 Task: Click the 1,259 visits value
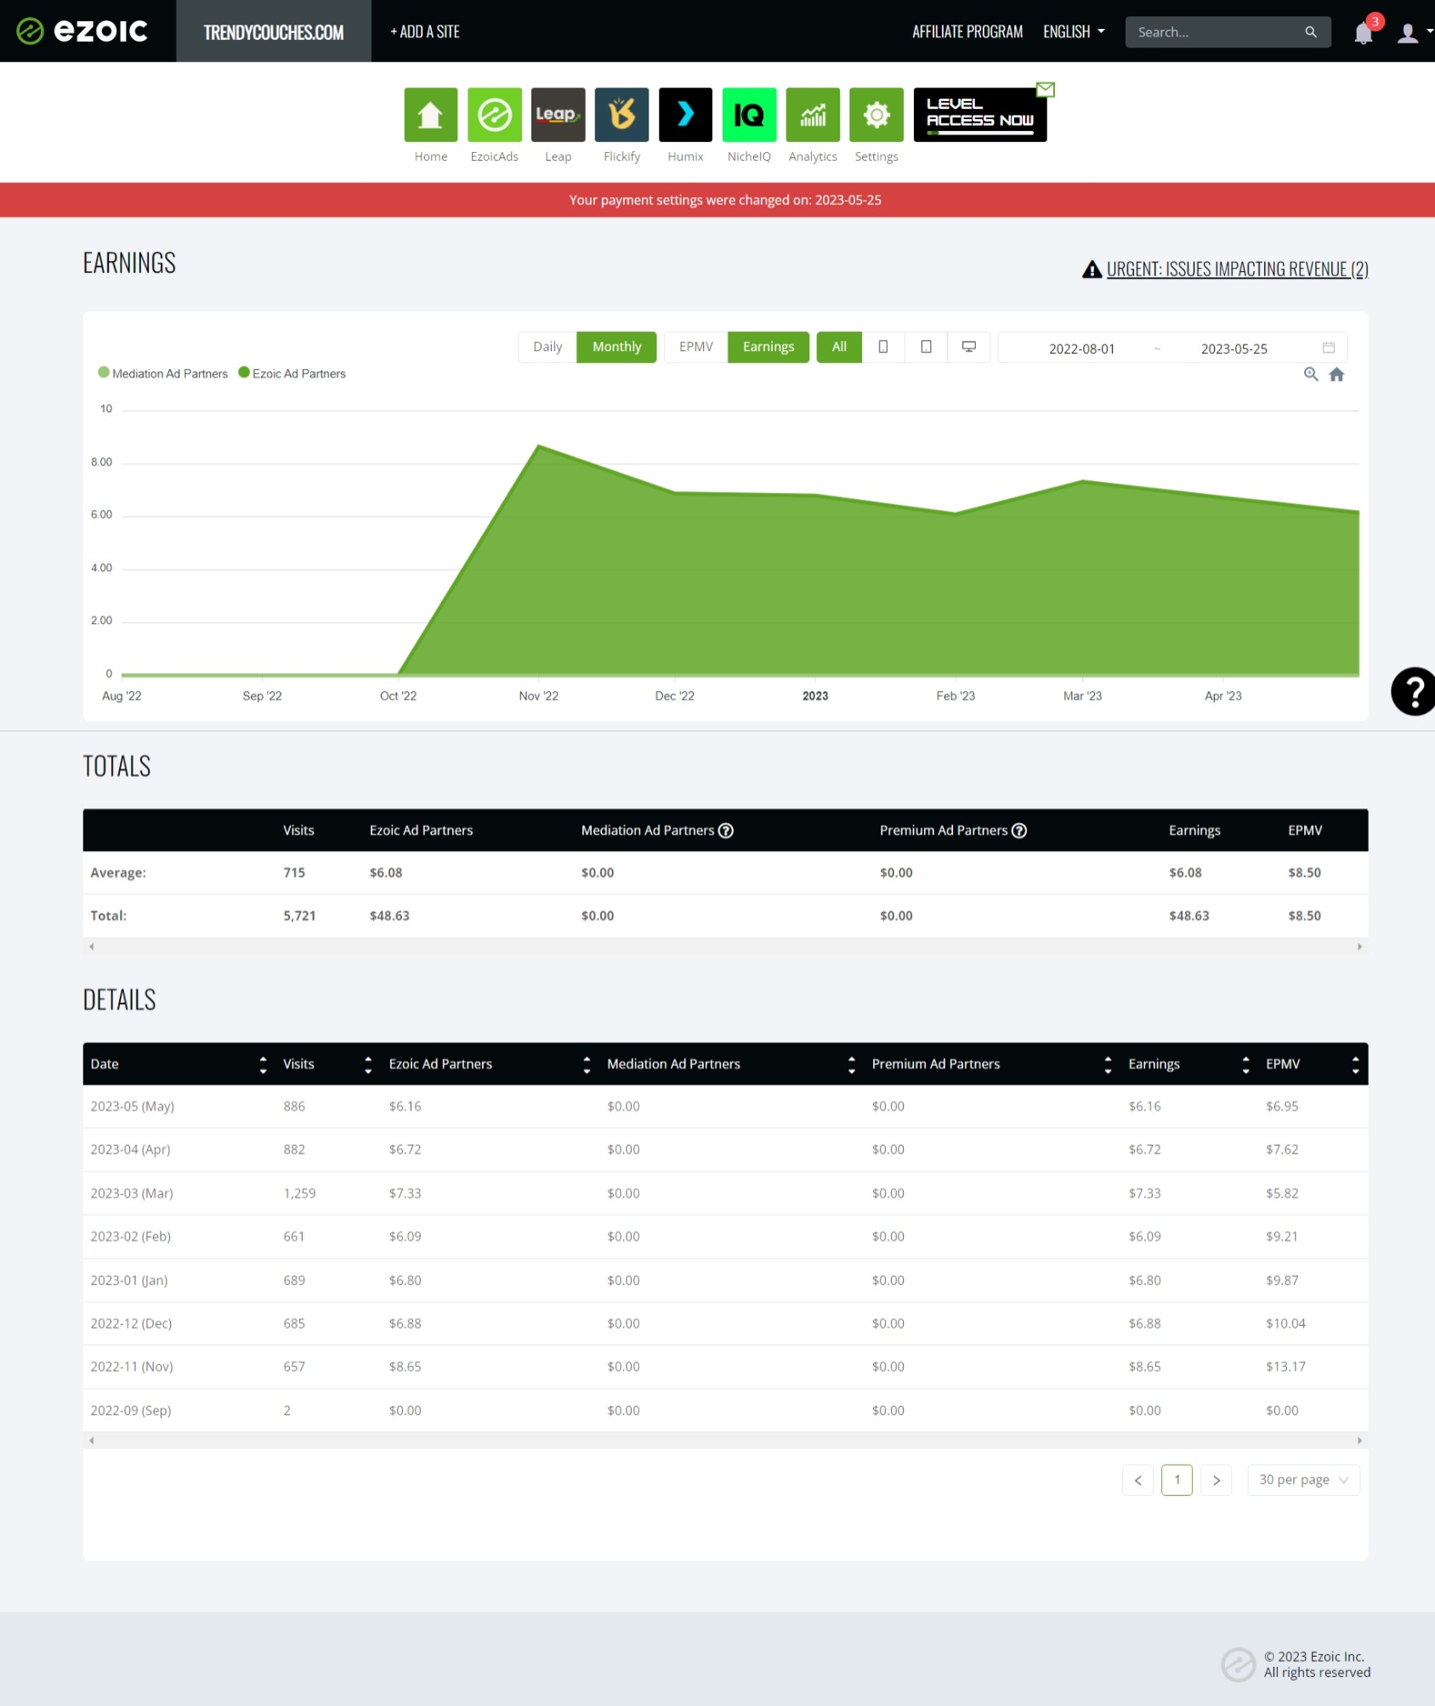[x=299, y=1193]
